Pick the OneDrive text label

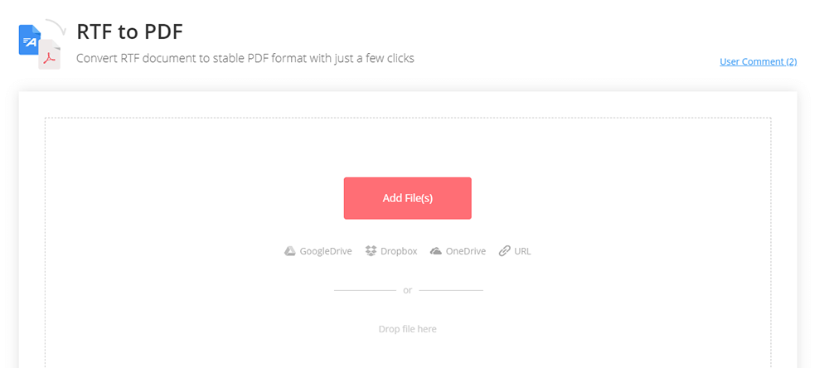tap(466, 251)
